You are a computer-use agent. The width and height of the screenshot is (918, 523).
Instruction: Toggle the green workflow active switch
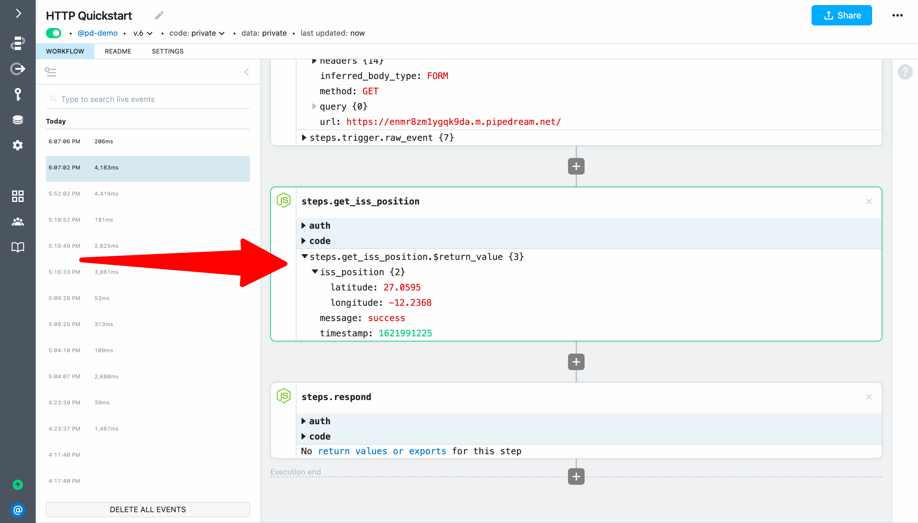point(54,33)
